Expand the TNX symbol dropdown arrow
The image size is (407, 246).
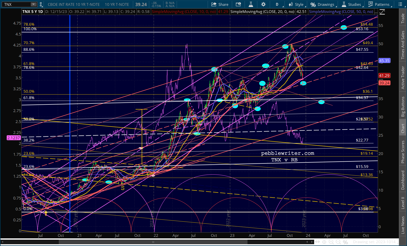[x=34, y=4]
